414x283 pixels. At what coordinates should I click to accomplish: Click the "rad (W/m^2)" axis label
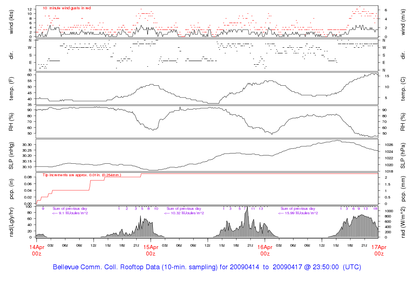403,222
